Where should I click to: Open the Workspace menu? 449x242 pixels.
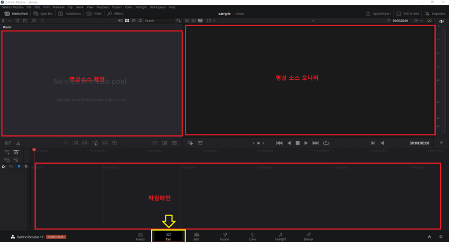click(158, 7)
